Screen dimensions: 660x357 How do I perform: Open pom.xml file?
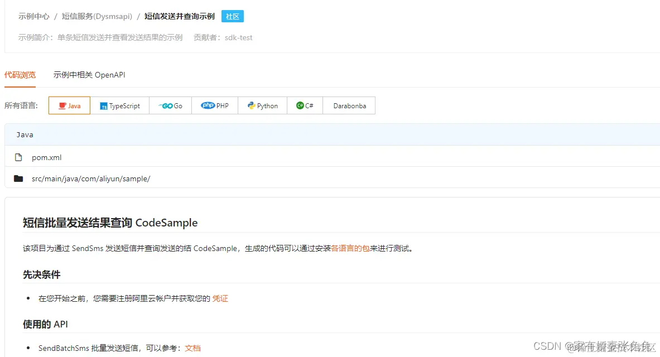pyautogui.click(x=47, y=157)
